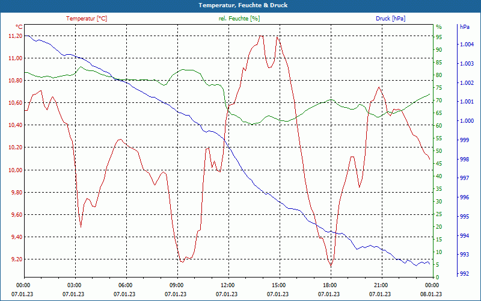The height and width of the screenshot is (301, 481).
Task: Click the 997 pressure axis value
Action: click(465, 178)
